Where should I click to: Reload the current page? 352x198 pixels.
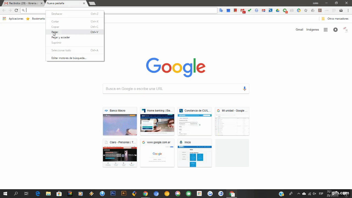point(16,10)
